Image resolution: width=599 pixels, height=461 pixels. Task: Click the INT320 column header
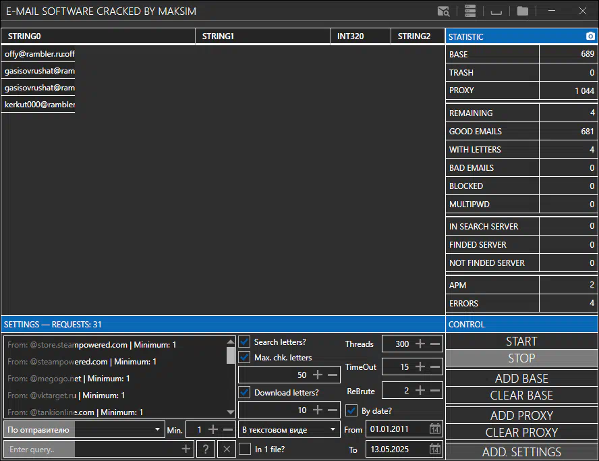[x=360, y=36]
